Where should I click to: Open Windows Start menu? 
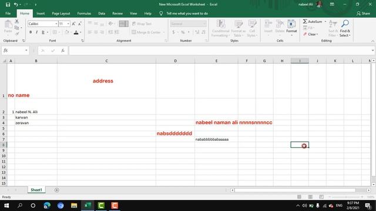coord(6,206)
